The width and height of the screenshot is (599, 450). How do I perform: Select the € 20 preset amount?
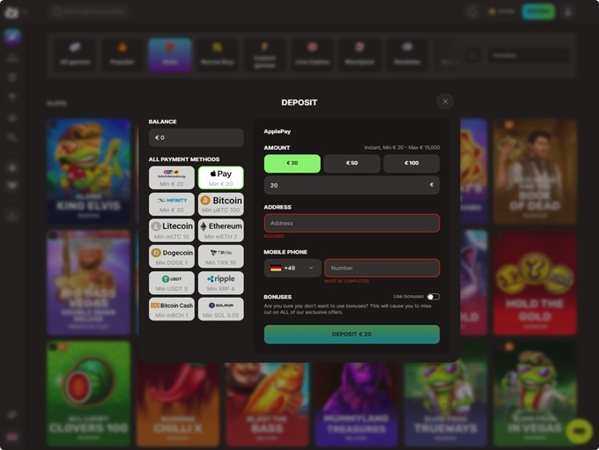(292, 164)
